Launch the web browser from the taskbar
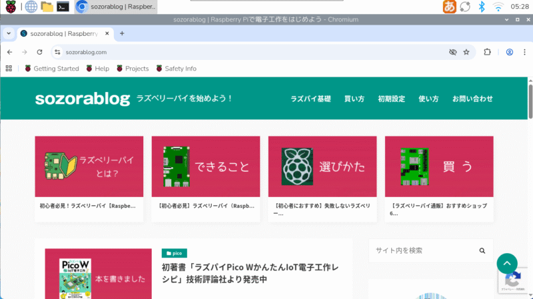The width and height of the screenshot is (533, 299). (x=30, y=7)
